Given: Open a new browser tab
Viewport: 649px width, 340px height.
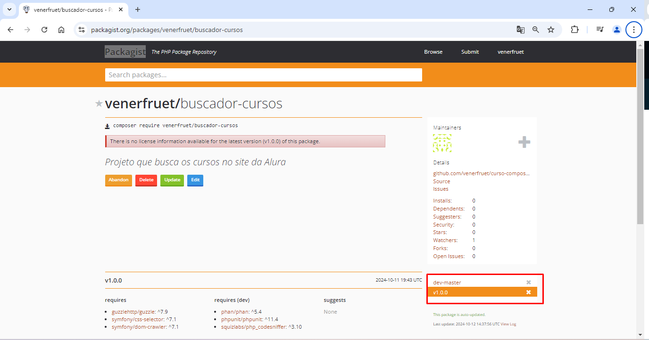Looking at the screenshot, I should (138, 9).
